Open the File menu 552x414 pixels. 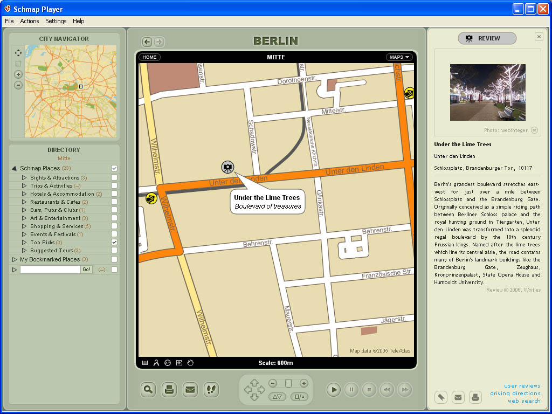[9, 21]
